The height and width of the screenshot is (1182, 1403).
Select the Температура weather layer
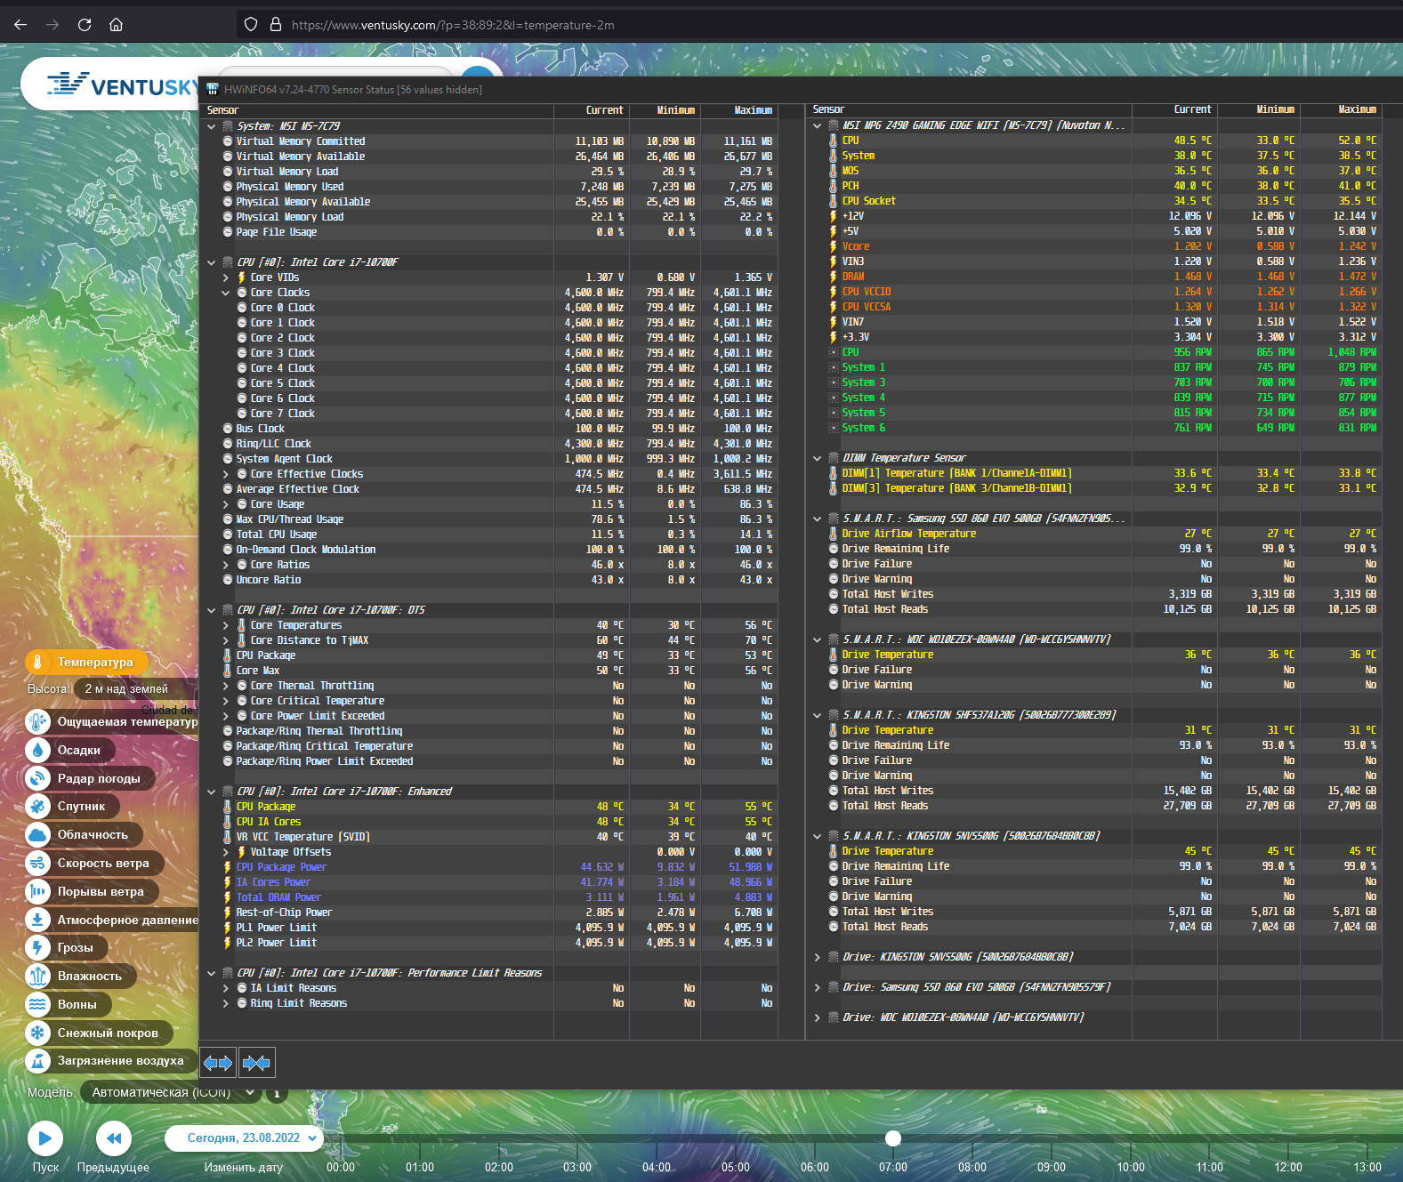[85, 662]
